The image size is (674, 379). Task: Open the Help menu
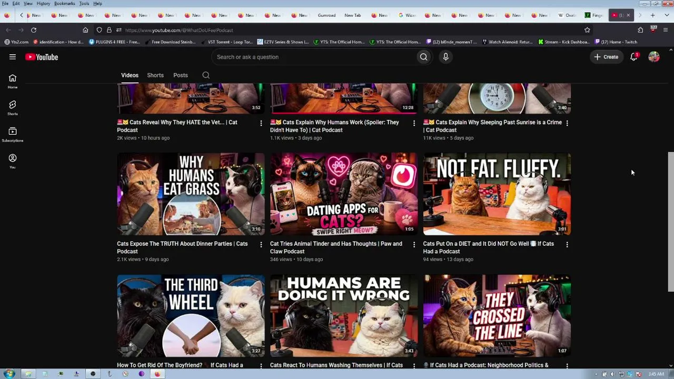(x=98, y=4)
